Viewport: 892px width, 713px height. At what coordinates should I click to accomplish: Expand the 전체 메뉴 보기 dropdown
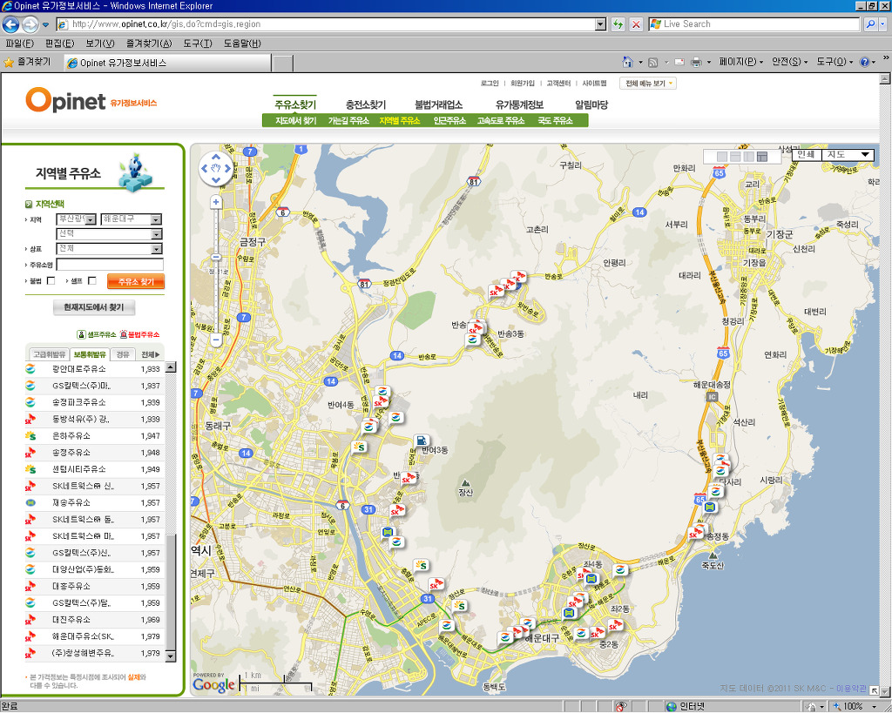pos(648,84)
